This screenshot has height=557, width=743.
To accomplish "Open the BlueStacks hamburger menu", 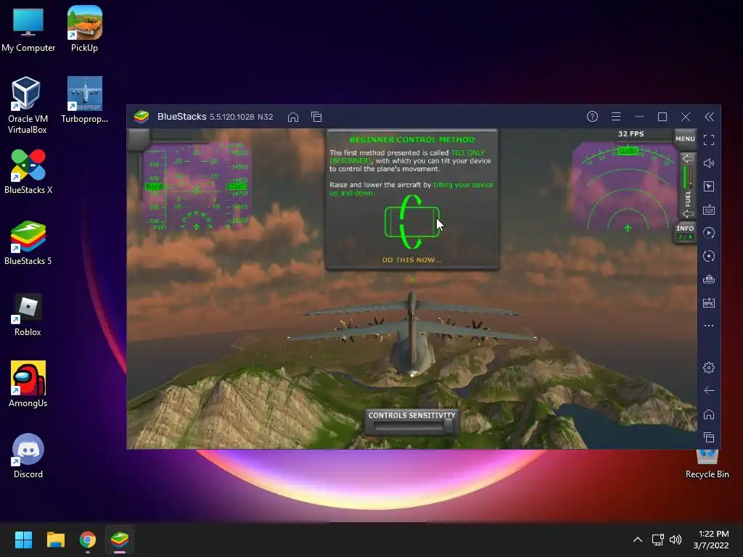I will pyautogui.click(x=616, y=117).
